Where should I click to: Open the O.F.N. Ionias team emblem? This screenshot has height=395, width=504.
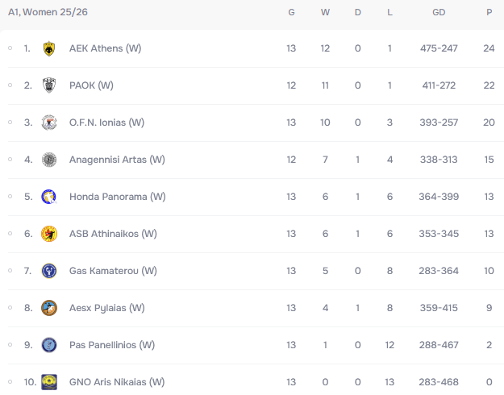pyautogui.click(x=49, y=123)
